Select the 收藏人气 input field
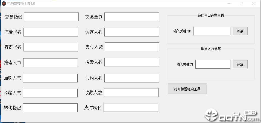The image size is (261, 123). click(50, 93)
